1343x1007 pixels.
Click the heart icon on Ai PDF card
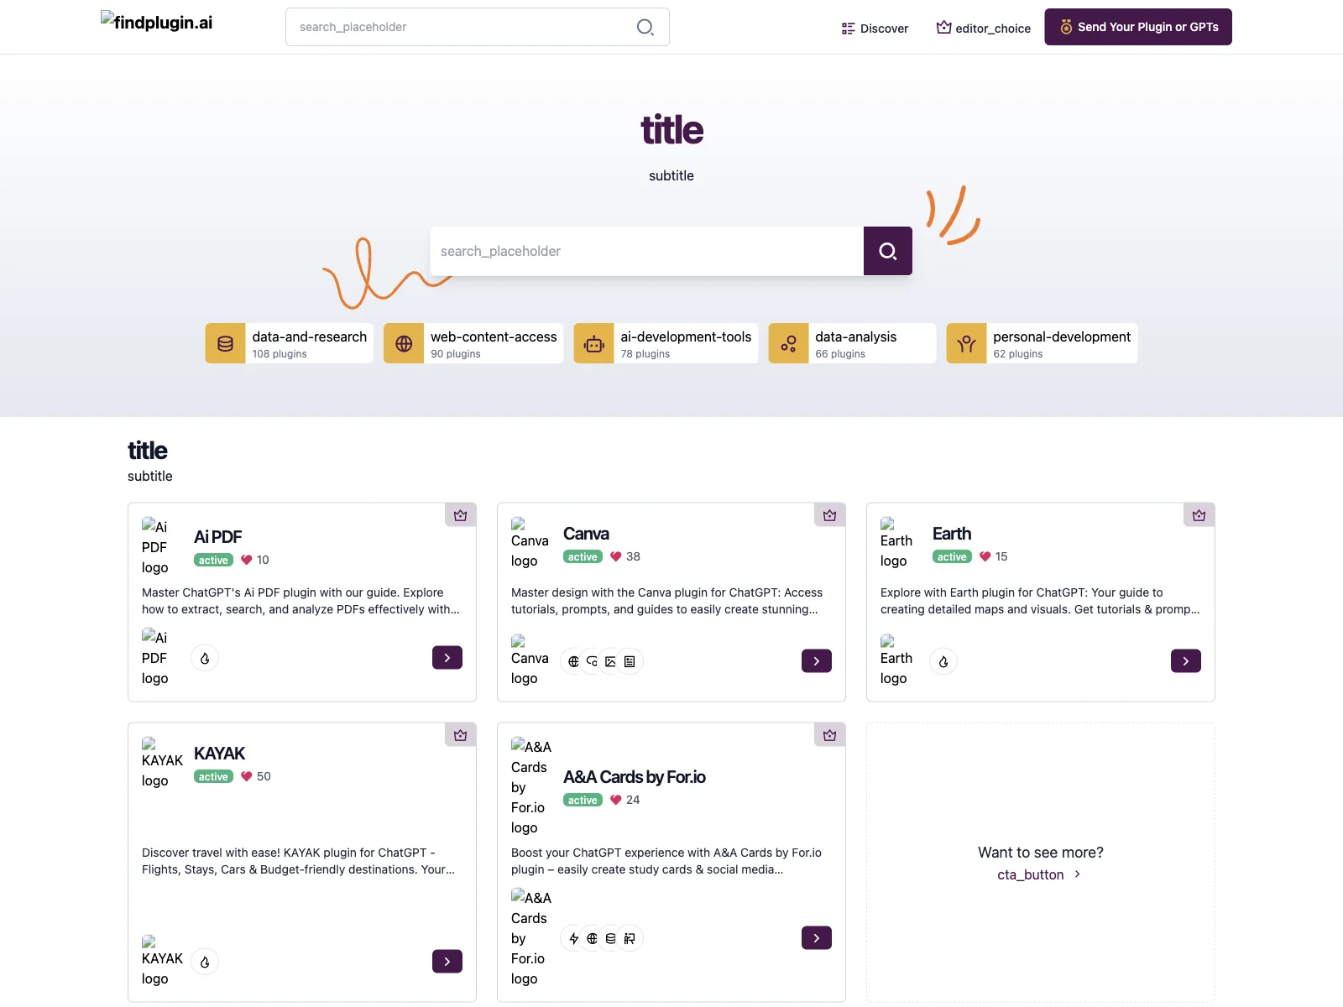coord(247,560)
